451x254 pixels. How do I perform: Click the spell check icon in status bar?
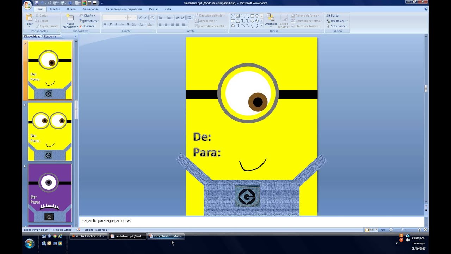click(x=78, y=230)
